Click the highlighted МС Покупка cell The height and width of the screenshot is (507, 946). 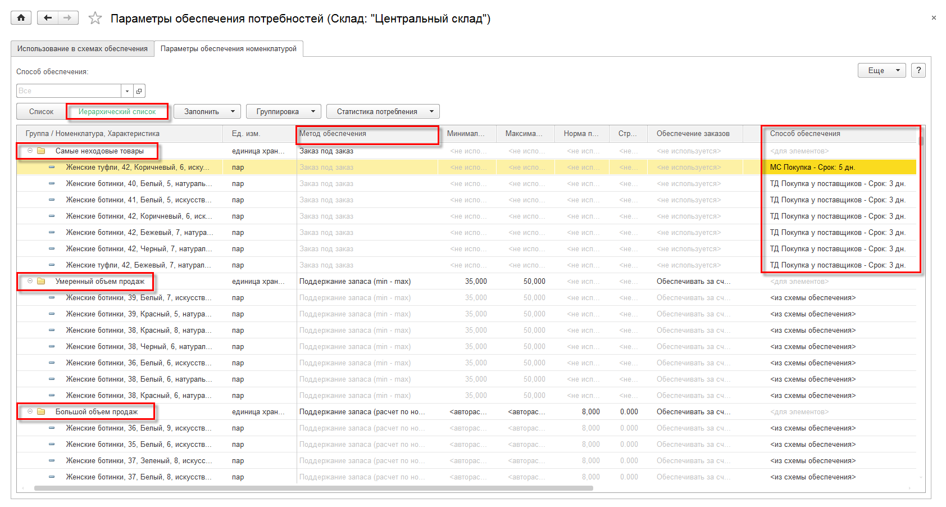(x=840, y=167)
